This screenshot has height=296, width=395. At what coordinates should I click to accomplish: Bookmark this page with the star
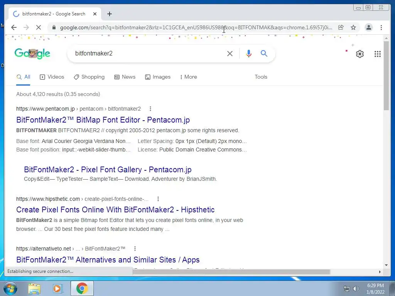pos(353,27)
